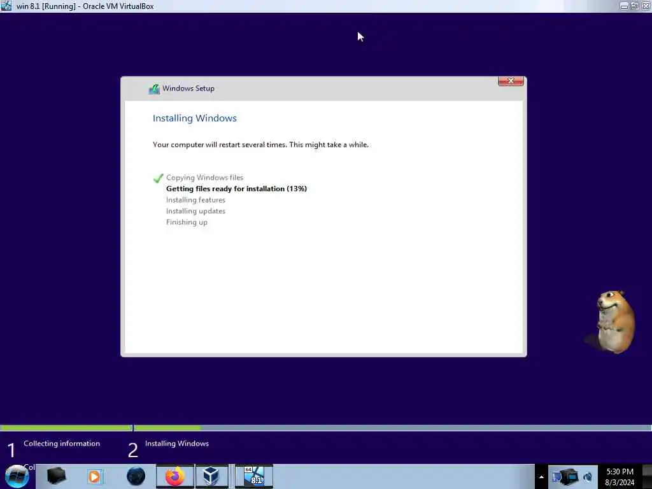Image resolution: width=652 pixels, height=489 pixels.
Task: Click the 'Collecting information' stage label
Action: tap(62, 444)
